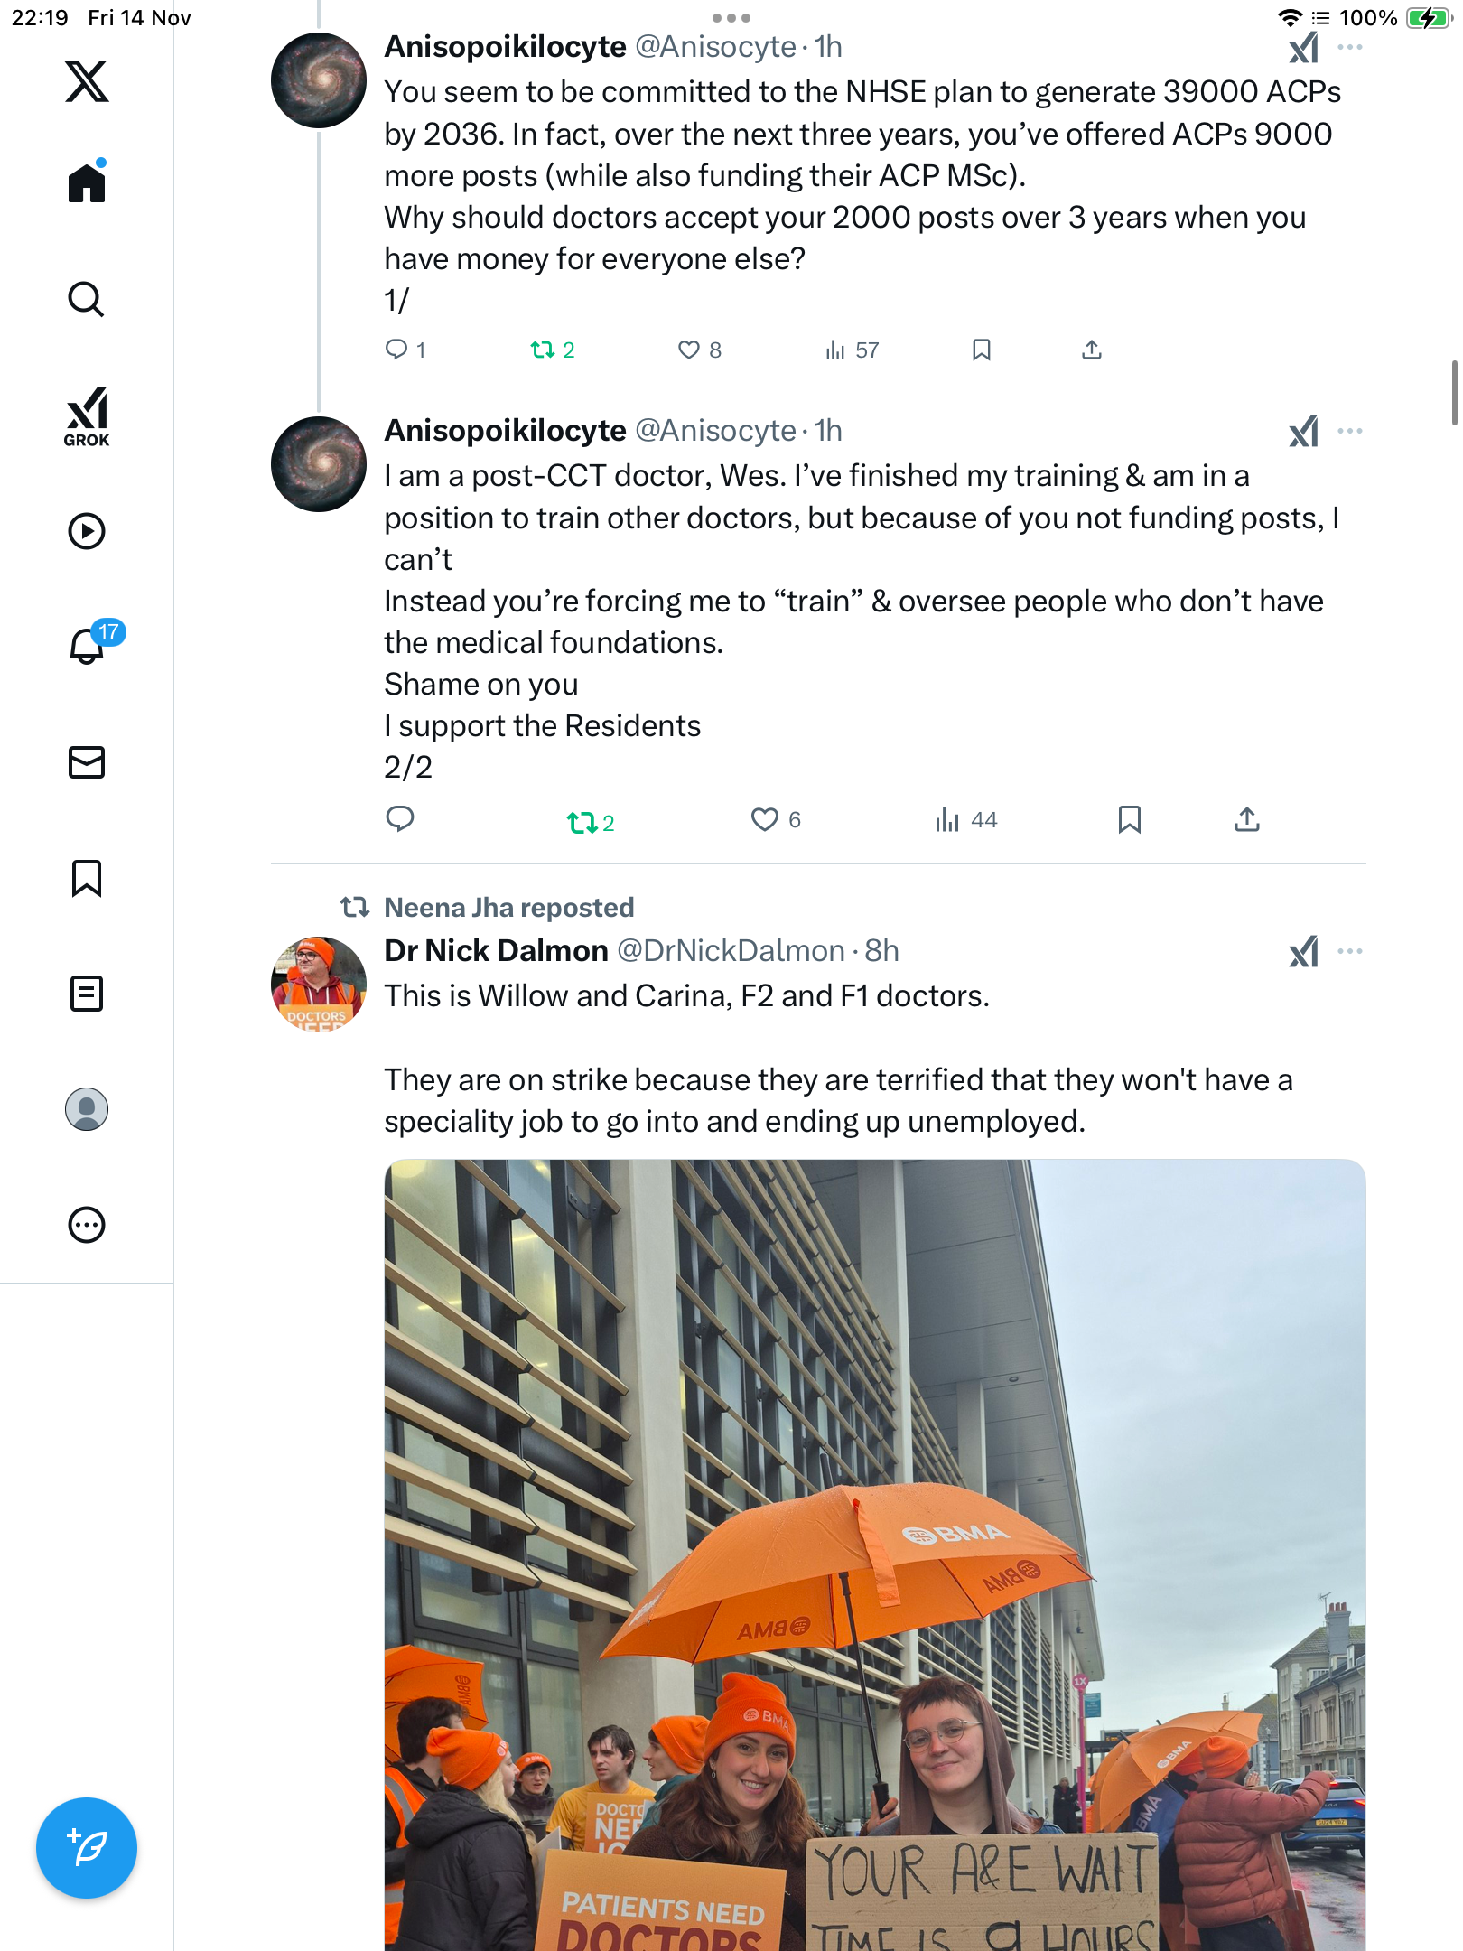Undo repost on the "NHSE plan" tweet

pyautogui.click(x=543, y=350)
